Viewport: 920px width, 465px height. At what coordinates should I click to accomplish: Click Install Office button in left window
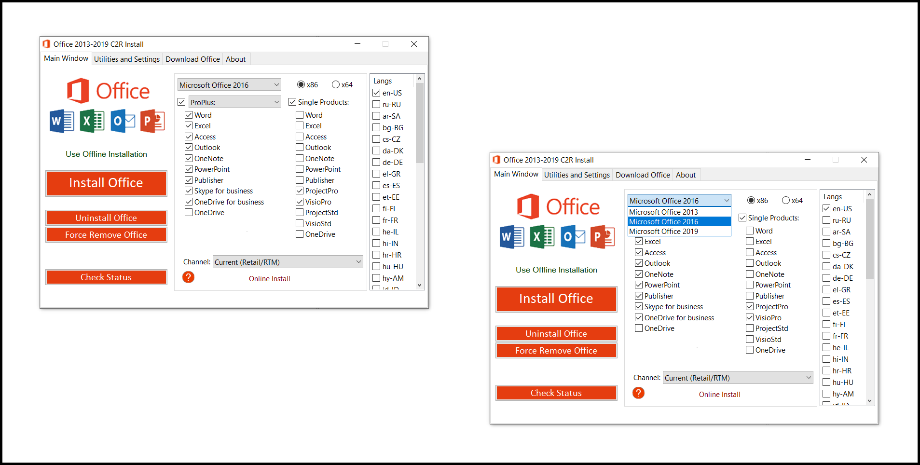tap(106, 183)
